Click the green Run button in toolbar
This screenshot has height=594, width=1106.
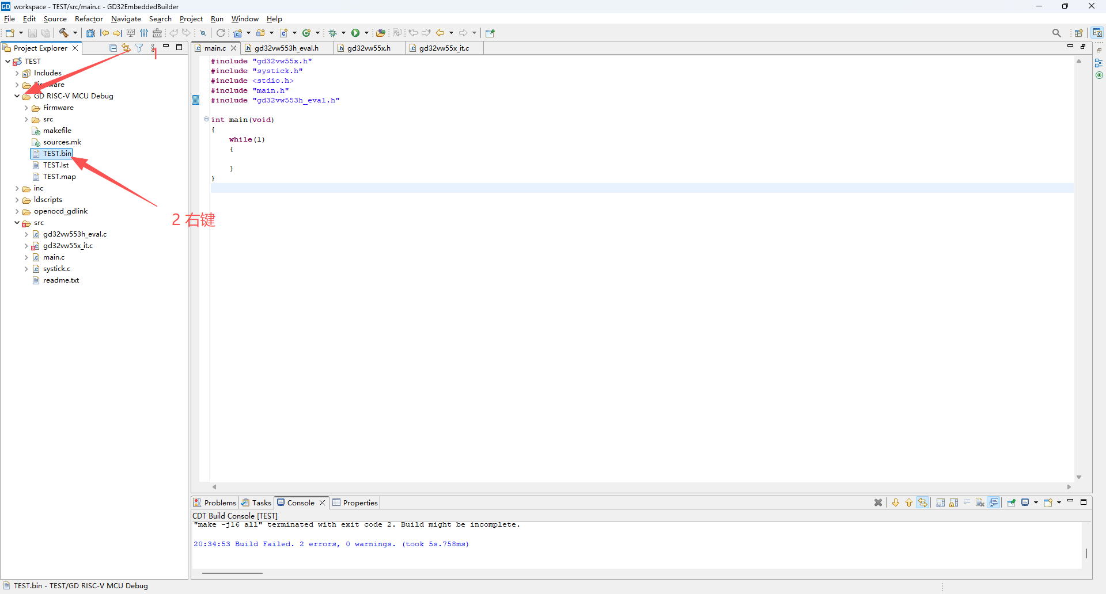(355, 33)
